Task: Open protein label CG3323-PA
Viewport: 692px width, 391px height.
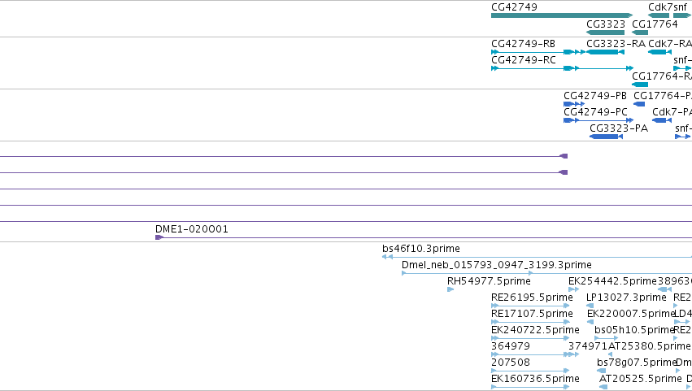Action: click(619, 128)
